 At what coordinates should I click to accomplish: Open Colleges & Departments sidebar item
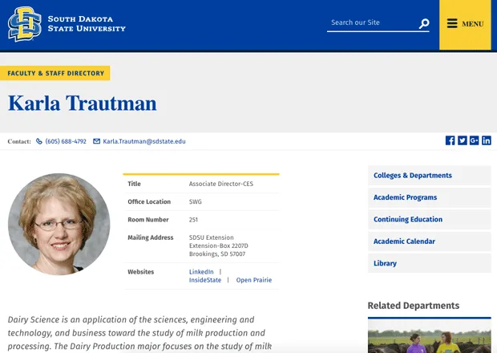point(430,176)
